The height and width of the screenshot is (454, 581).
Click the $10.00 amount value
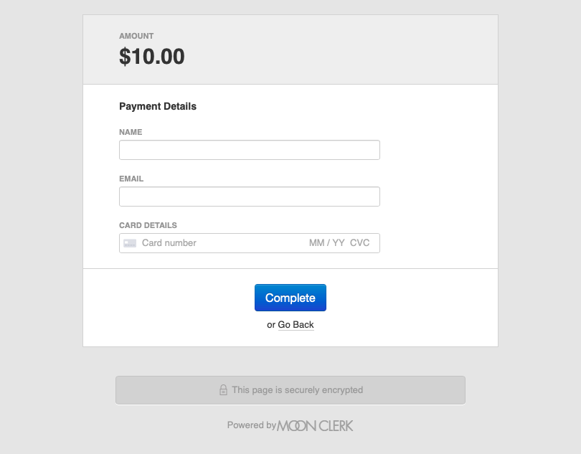click(x=152, y=57)
